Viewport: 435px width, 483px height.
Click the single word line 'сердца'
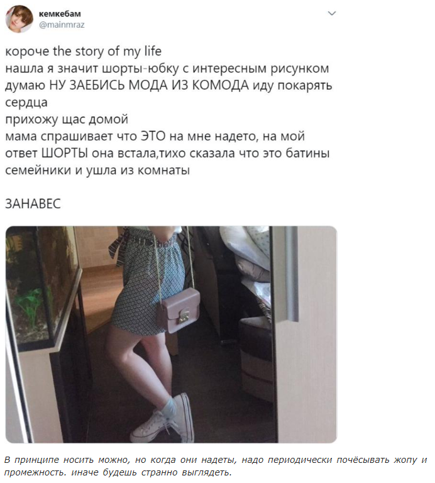[x=26, y=103]
